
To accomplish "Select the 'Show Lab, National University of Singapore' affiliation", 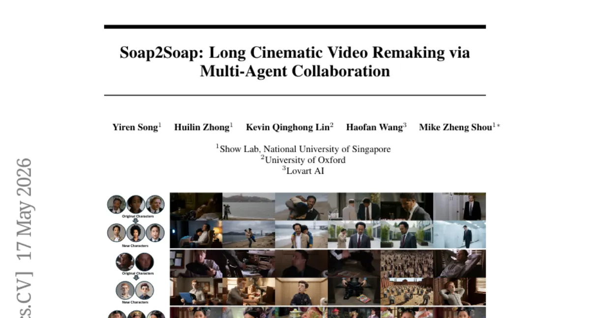I will click(x=305, y=149).
